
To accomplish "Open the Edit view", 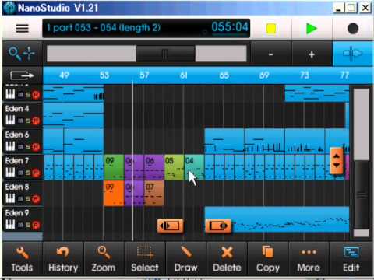I will tap(351, 259).
